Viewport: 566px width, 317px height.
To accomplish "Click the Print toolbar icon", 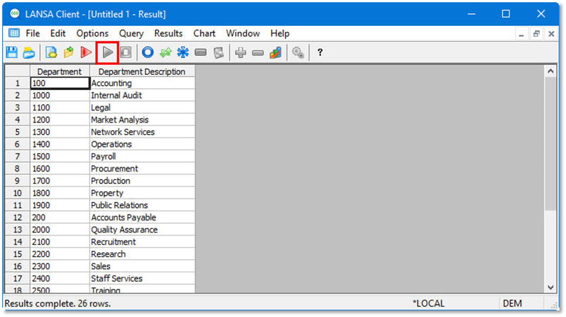I will point(29,53).
